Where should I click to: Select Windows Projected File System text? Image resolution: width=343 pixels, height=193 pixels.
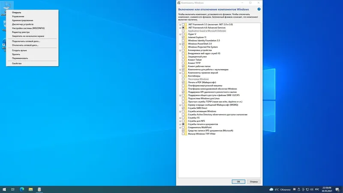203,47
